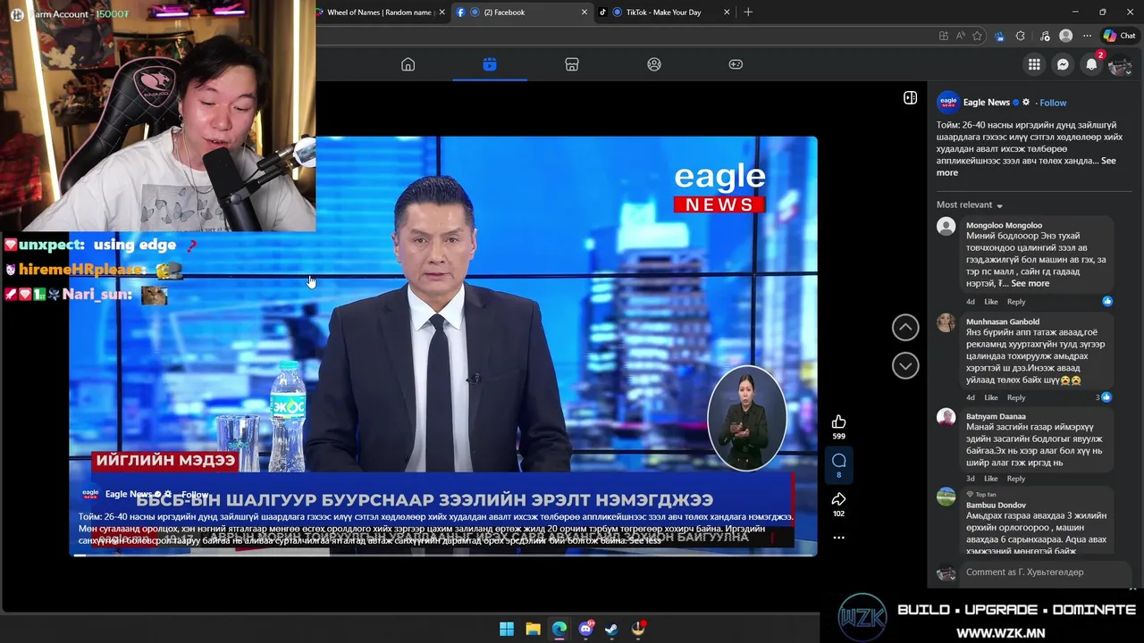Viewport: 1144px width, 643px height.
Task: Like Batnyam Daanaa's comment
Action: [x=991, y=479]
